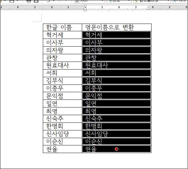Click '관창' in the left column
This screenshot has width=188, height=169.
coord(52,58)
